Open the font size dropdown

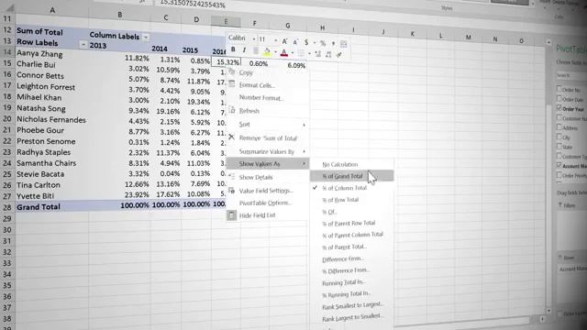(x=276, y=40)
